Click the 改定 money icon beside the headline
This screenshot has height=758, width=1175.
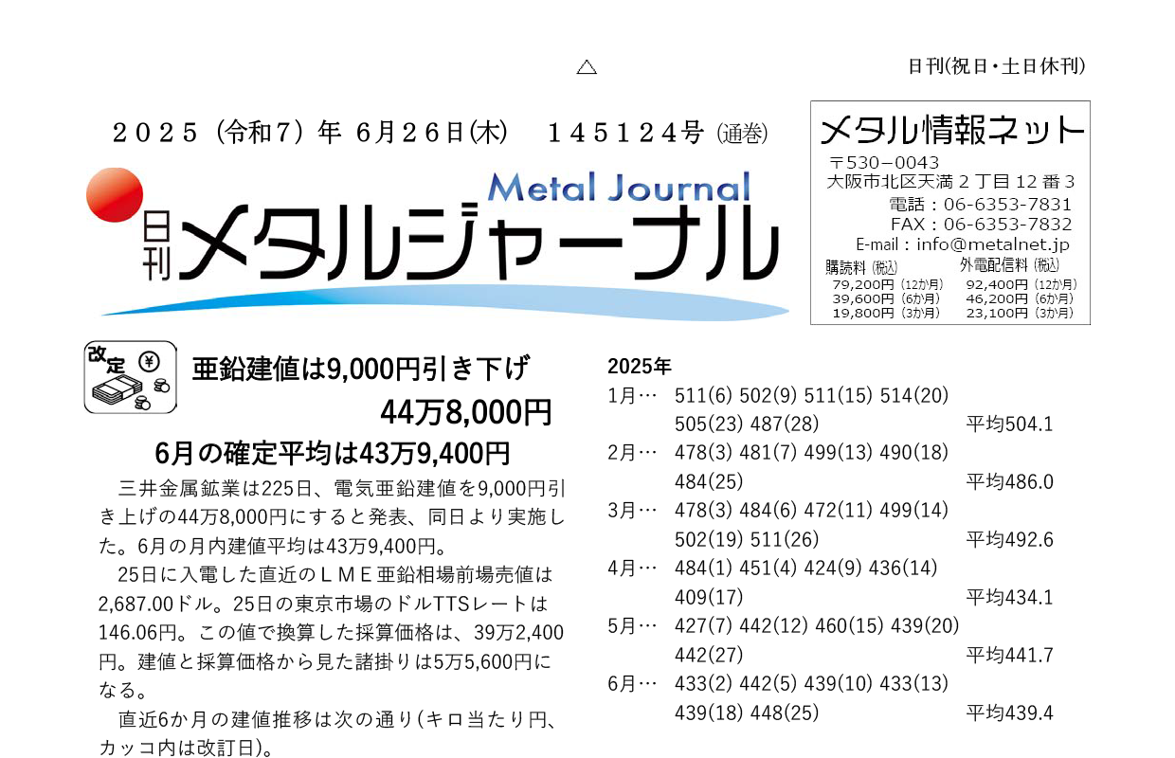pos(131,377)
